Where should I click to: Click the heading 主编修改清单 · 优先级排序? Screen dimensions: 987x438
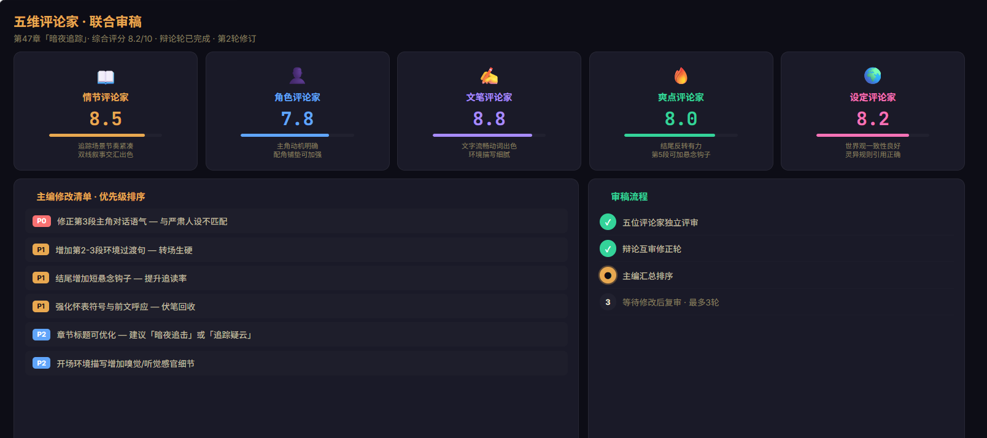coord(91,197)
